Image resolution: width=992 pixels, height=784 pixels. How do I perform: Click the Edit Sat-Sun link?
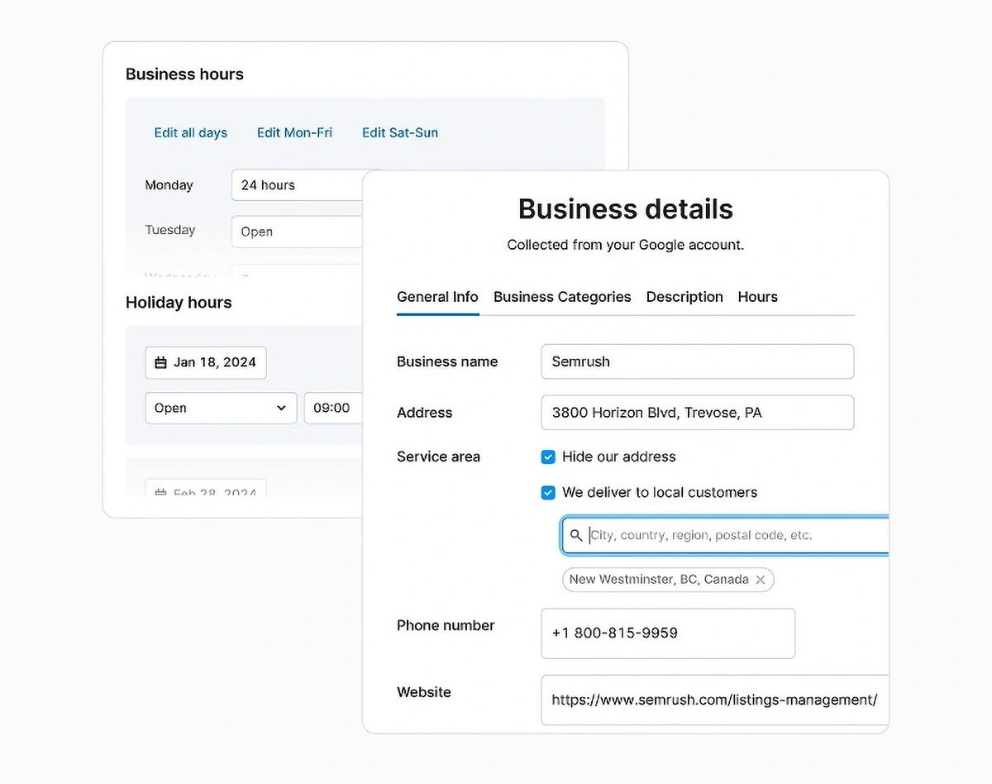tap(400, 132)
